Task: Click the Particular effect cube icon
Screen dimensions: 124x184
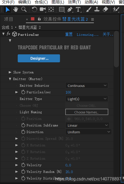Action: click(x=15, y=34)
